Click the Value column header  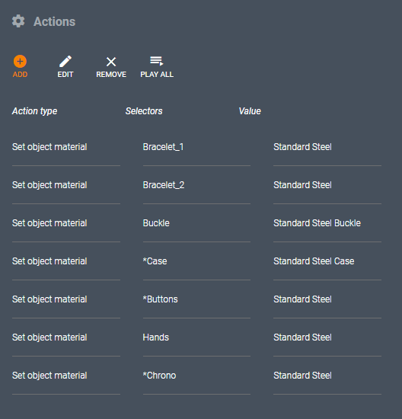coord(250,111)
